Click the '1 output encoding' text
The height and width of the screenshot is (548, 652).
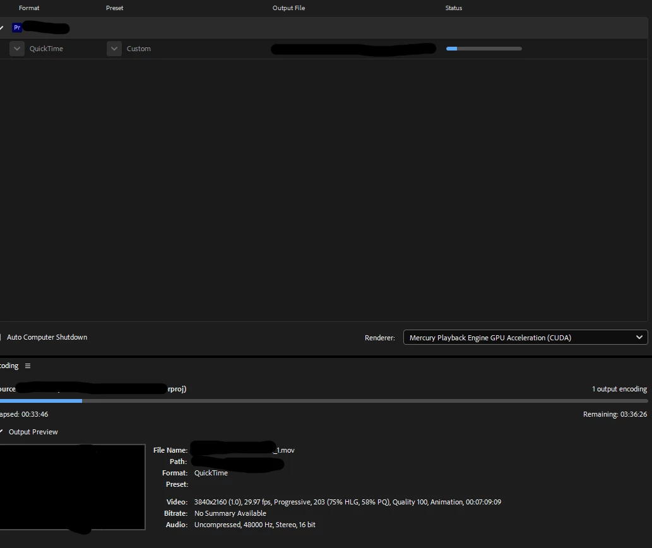(619, 389)
